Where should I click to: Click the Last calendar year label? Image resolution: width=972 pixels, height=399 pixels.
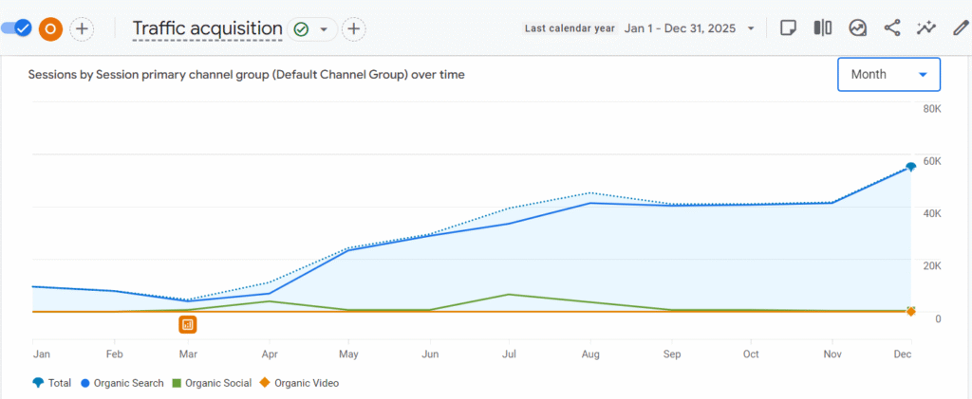click(570, 28)
